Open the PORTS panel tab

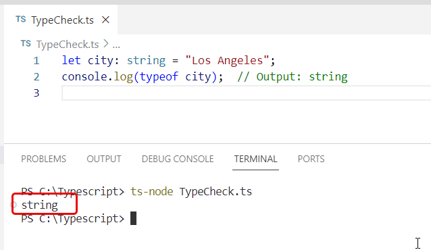coord(311,159)
